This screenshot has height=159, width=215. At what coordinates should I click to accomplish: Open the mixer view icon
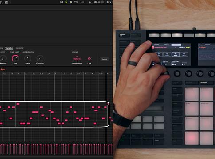[x=7, y=2]
